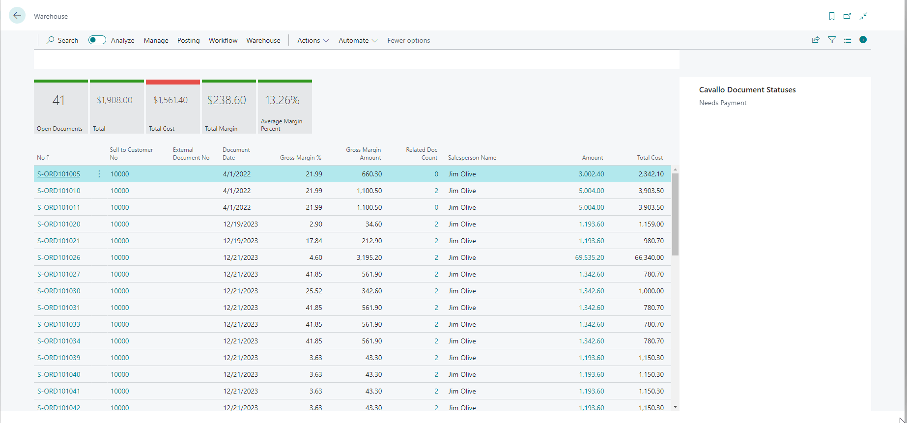
Task: Click the list view layout icon
Action: tap(848, 40)
